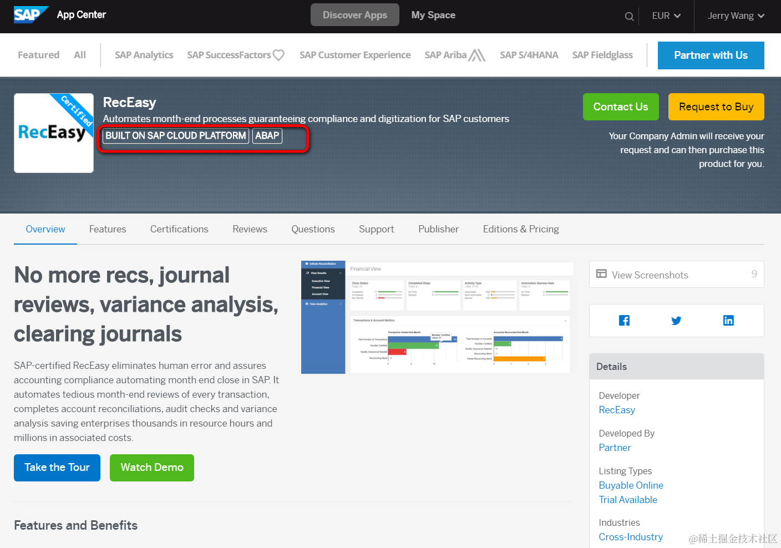Switch to Discover Apps

(x=355, y=15)
